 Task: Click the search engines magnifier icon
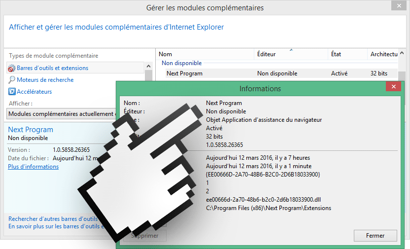pos(11,80)
